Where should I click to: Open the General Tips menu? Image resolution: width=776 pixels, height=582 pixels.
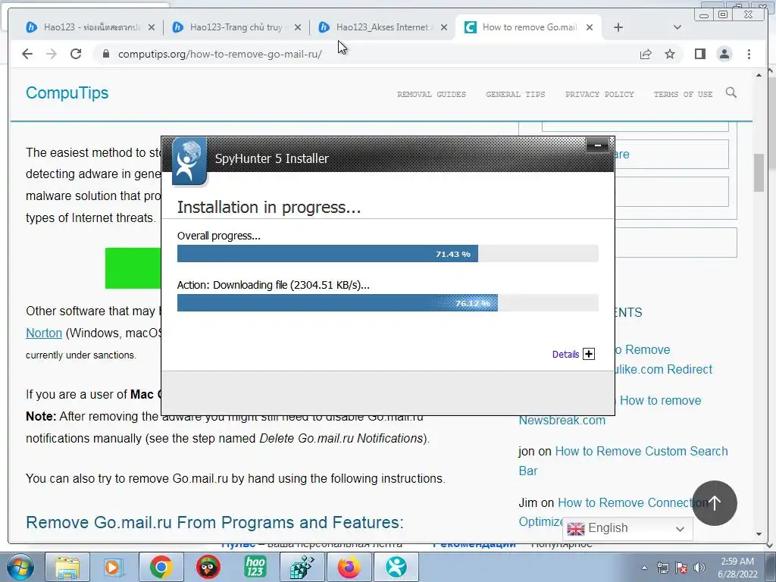515,94
